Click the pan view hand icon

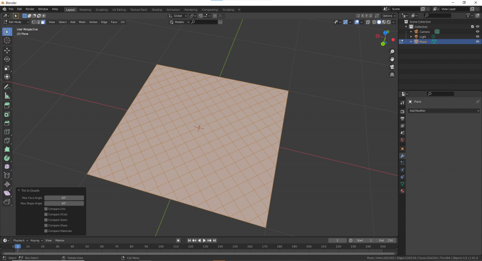tap(392, 59)
